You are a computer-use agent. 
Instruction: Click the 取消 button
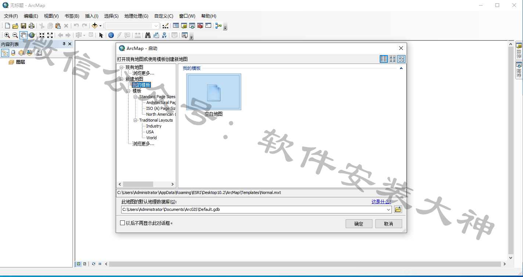pyautogui.click(x=389, y=224)
